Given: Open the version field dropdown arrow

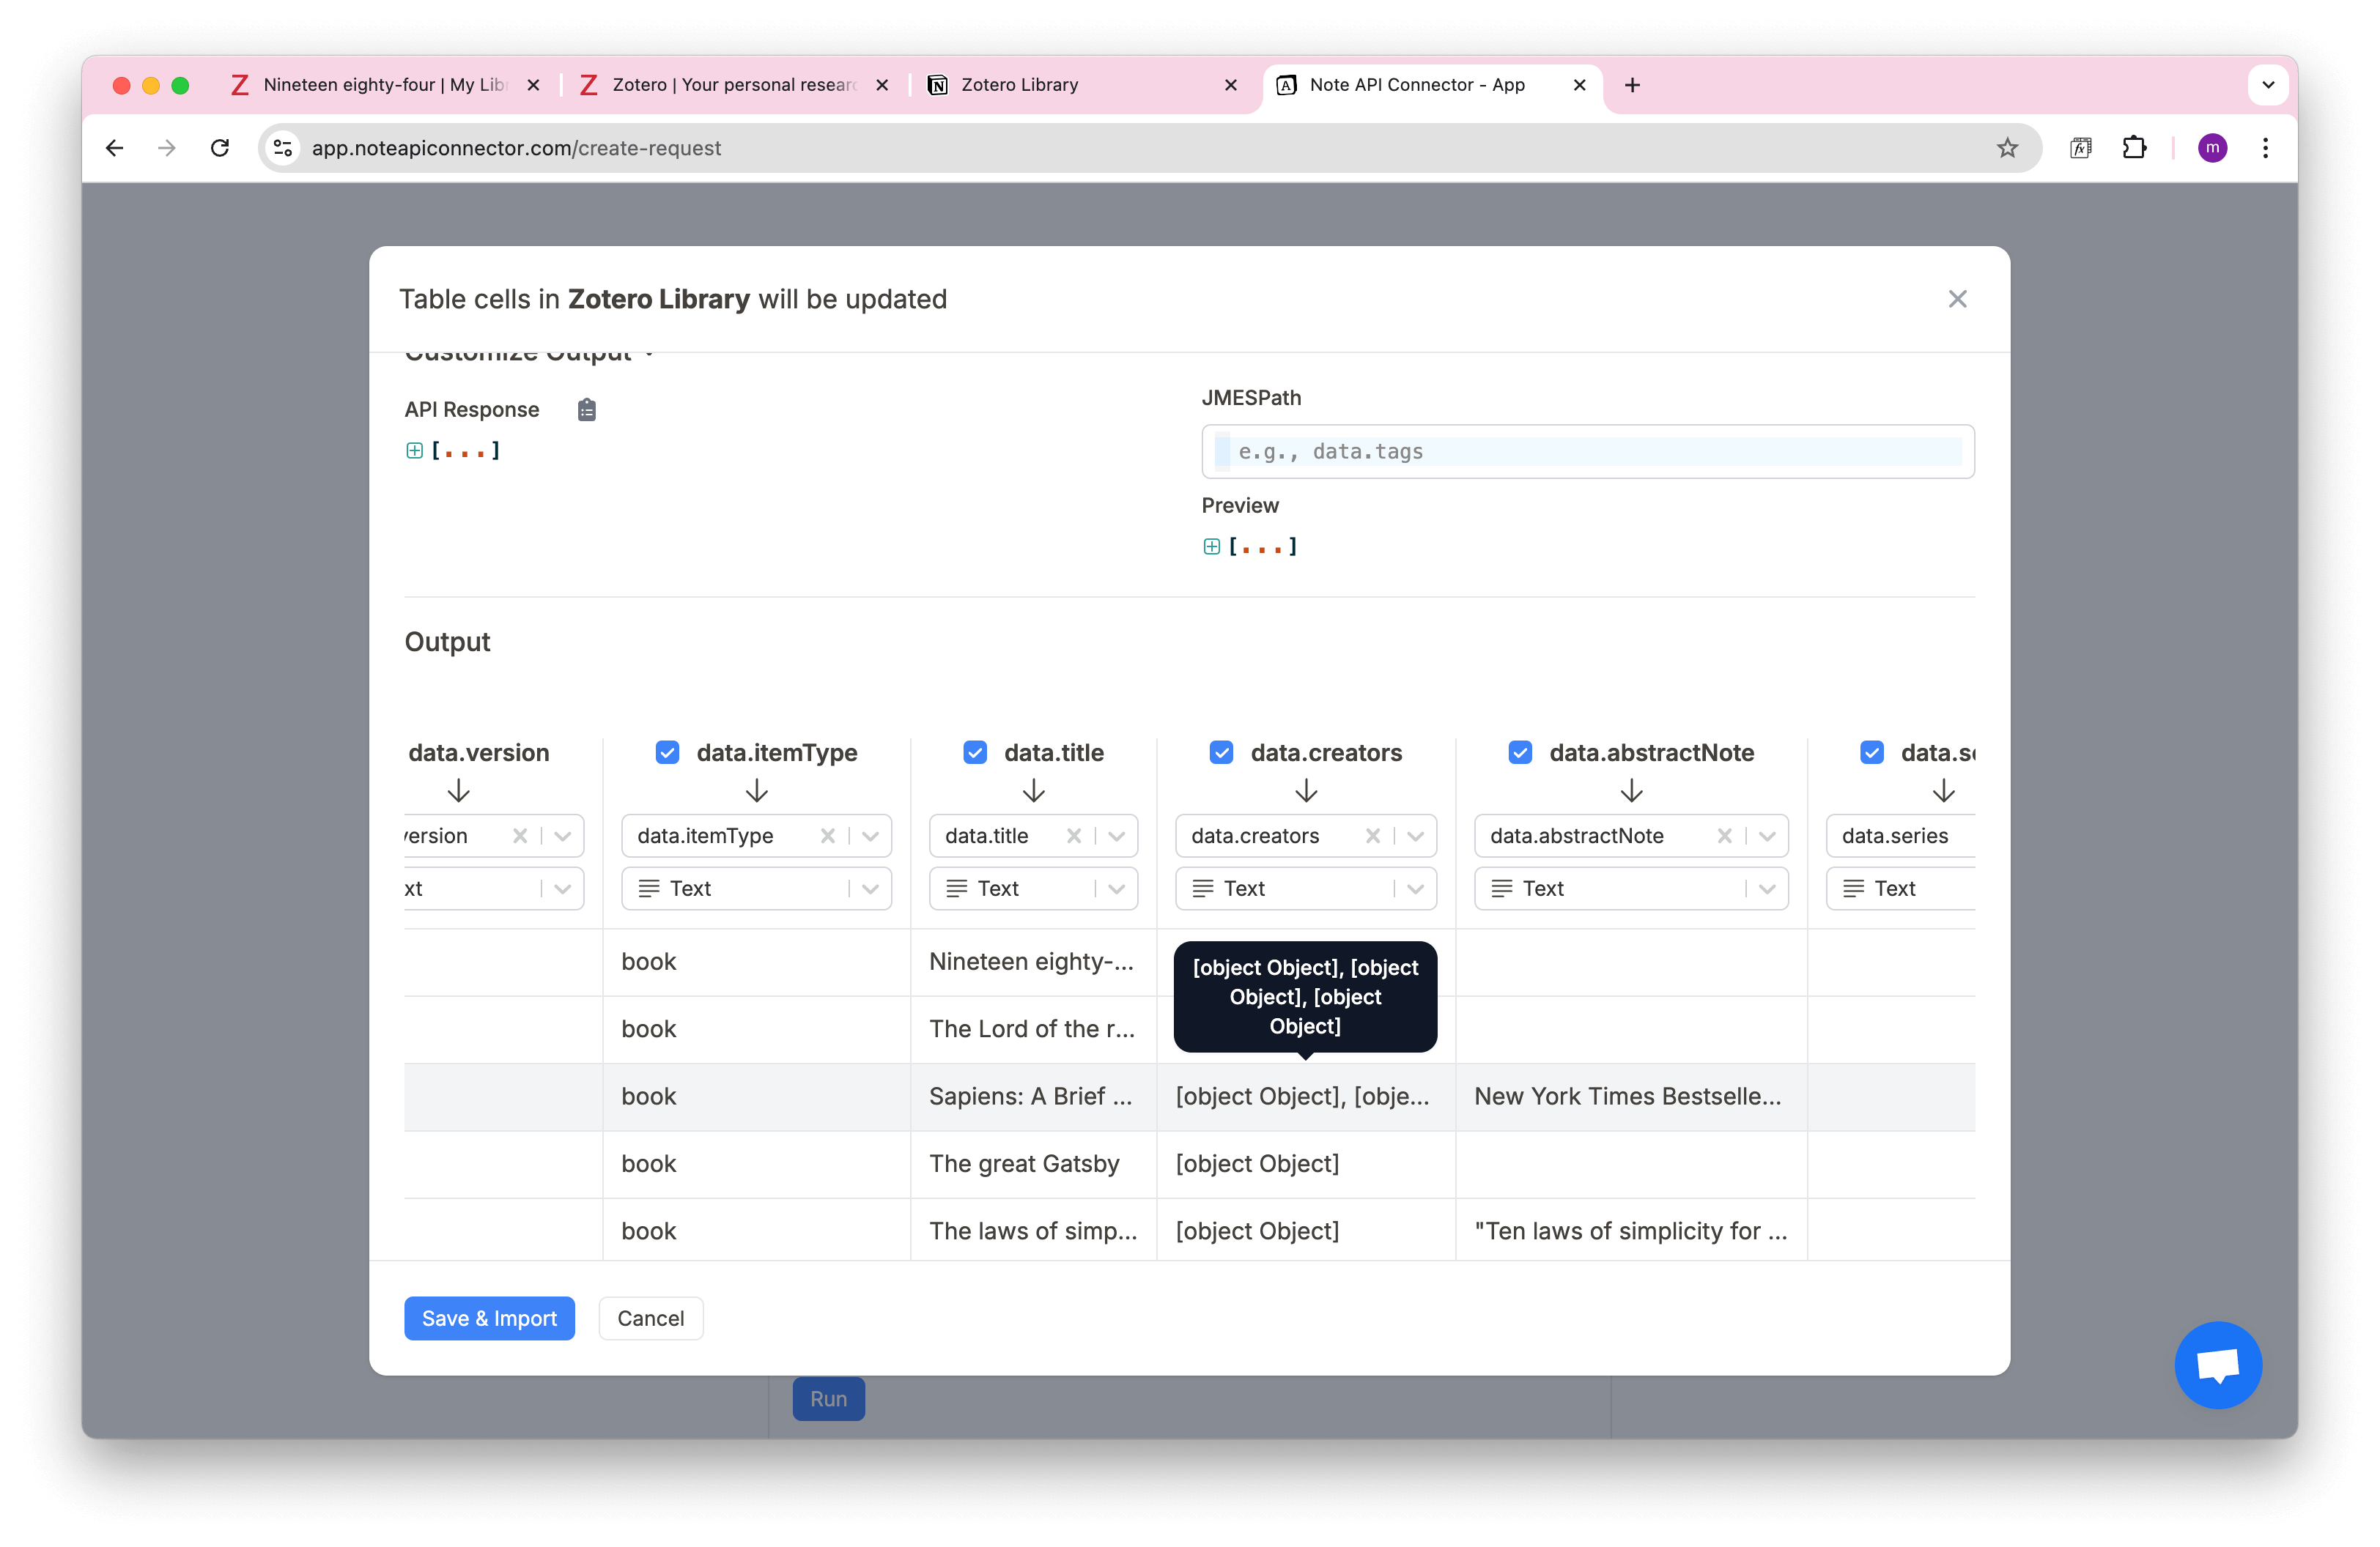Looking at the screenshot, I should 562,836.
